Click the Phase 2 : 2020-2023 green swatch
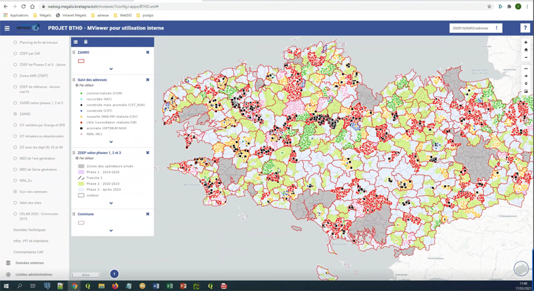Viewport: 534px width, 291px height. tap(81, 184)
